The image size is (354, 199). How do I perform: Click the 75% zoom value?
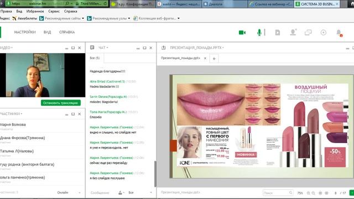click(x=300, y=193)
